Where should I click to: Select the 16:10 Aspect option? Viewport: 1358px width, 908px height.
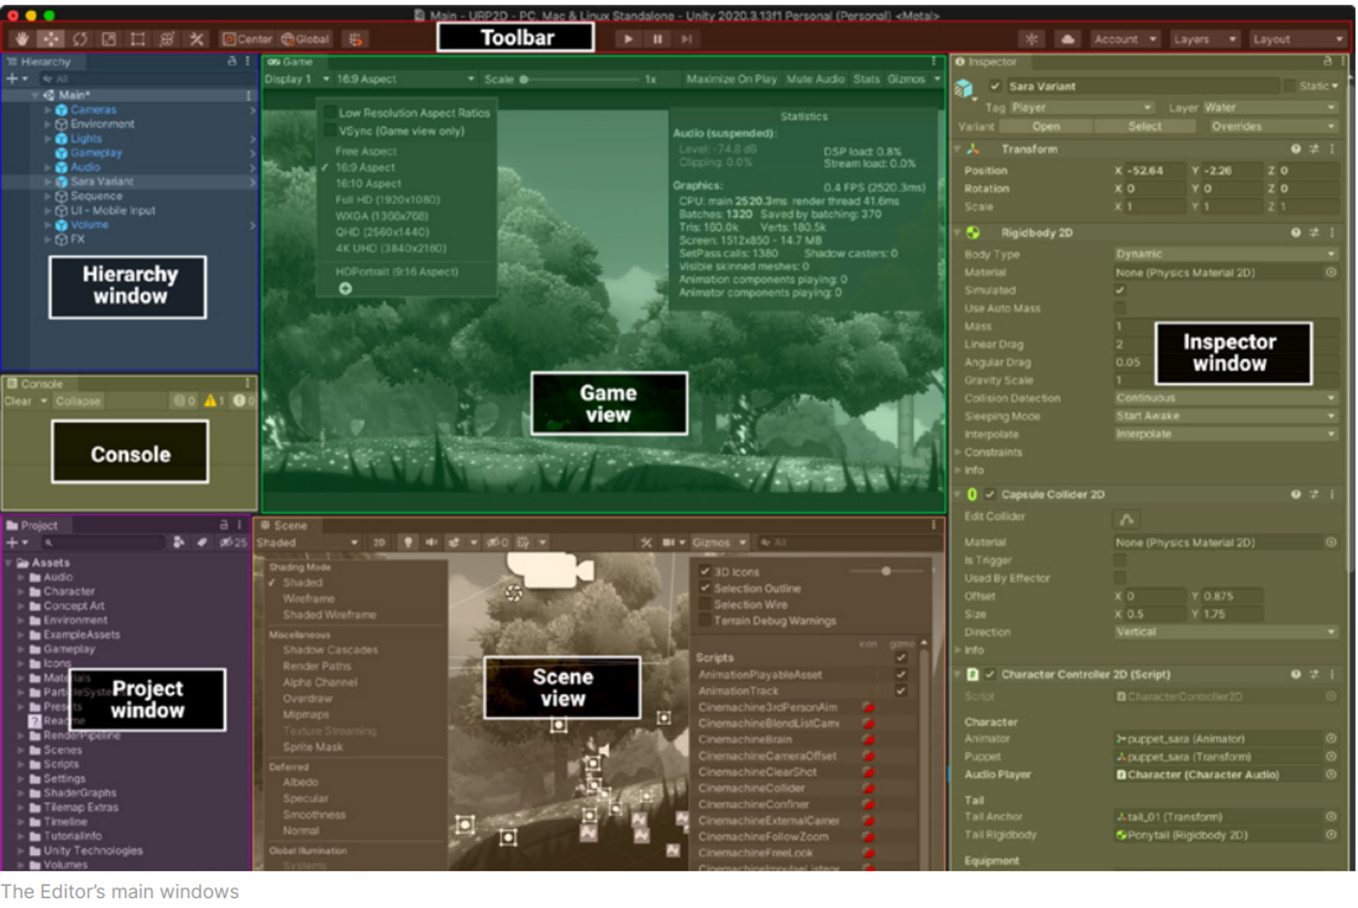pos(368,184)
